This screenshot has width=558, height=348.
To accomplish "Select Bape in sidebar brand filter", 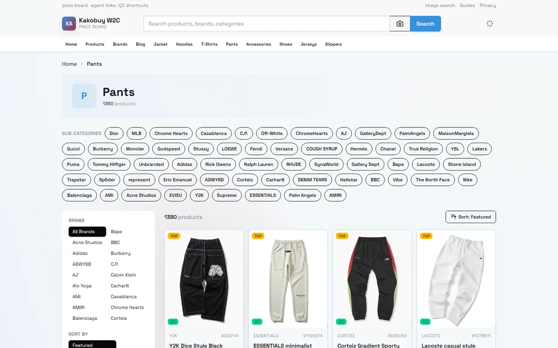I will (x=116, y=231).
